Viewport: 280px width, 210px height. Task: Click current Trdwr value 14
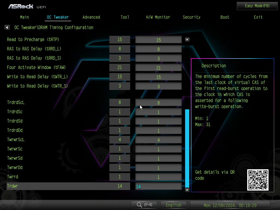[x=120, y=186]
